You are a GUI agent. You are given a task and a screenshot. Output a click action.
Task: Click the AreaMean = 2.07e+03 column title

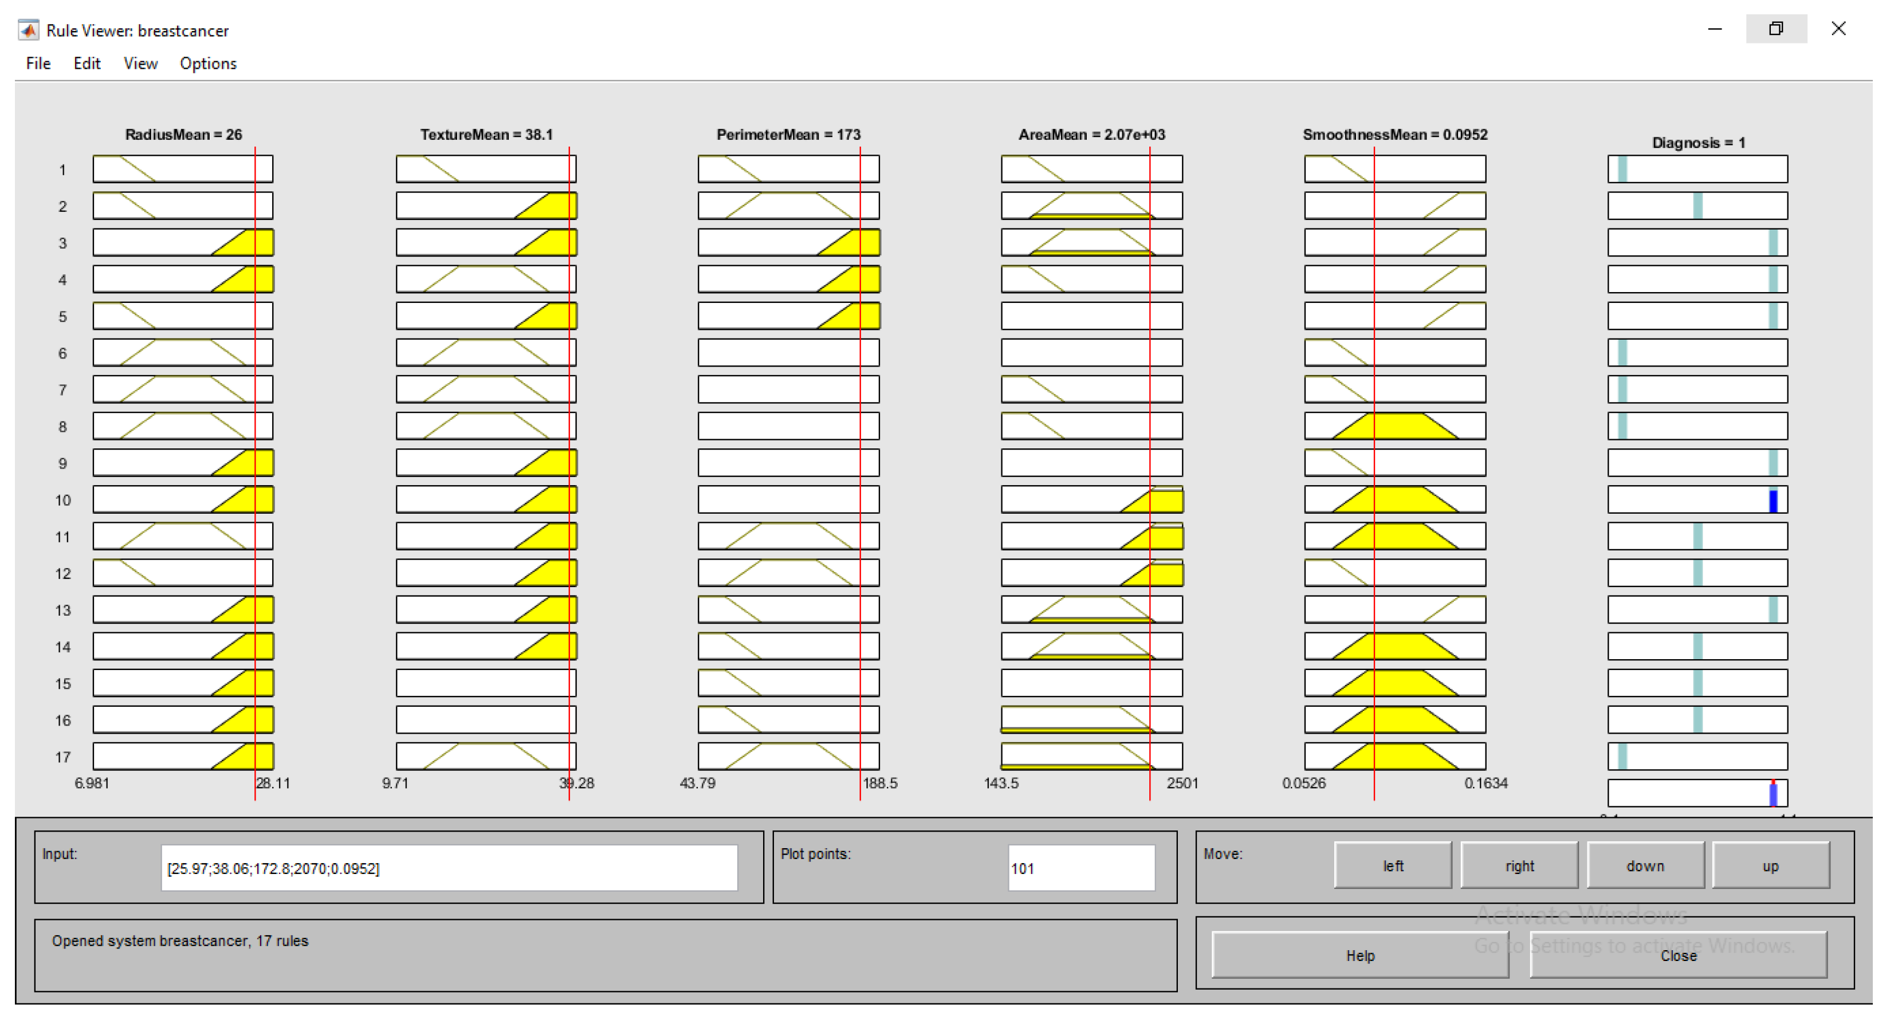(x=1092, y=135)
